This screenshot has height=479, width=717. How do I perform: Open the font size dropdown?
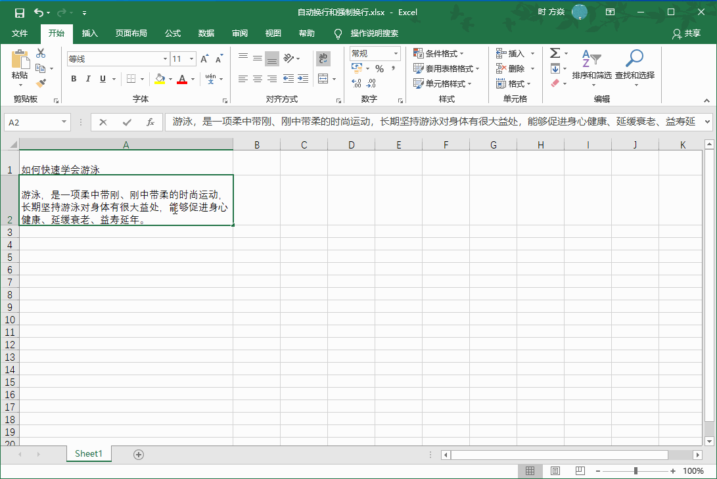point(191,58)
